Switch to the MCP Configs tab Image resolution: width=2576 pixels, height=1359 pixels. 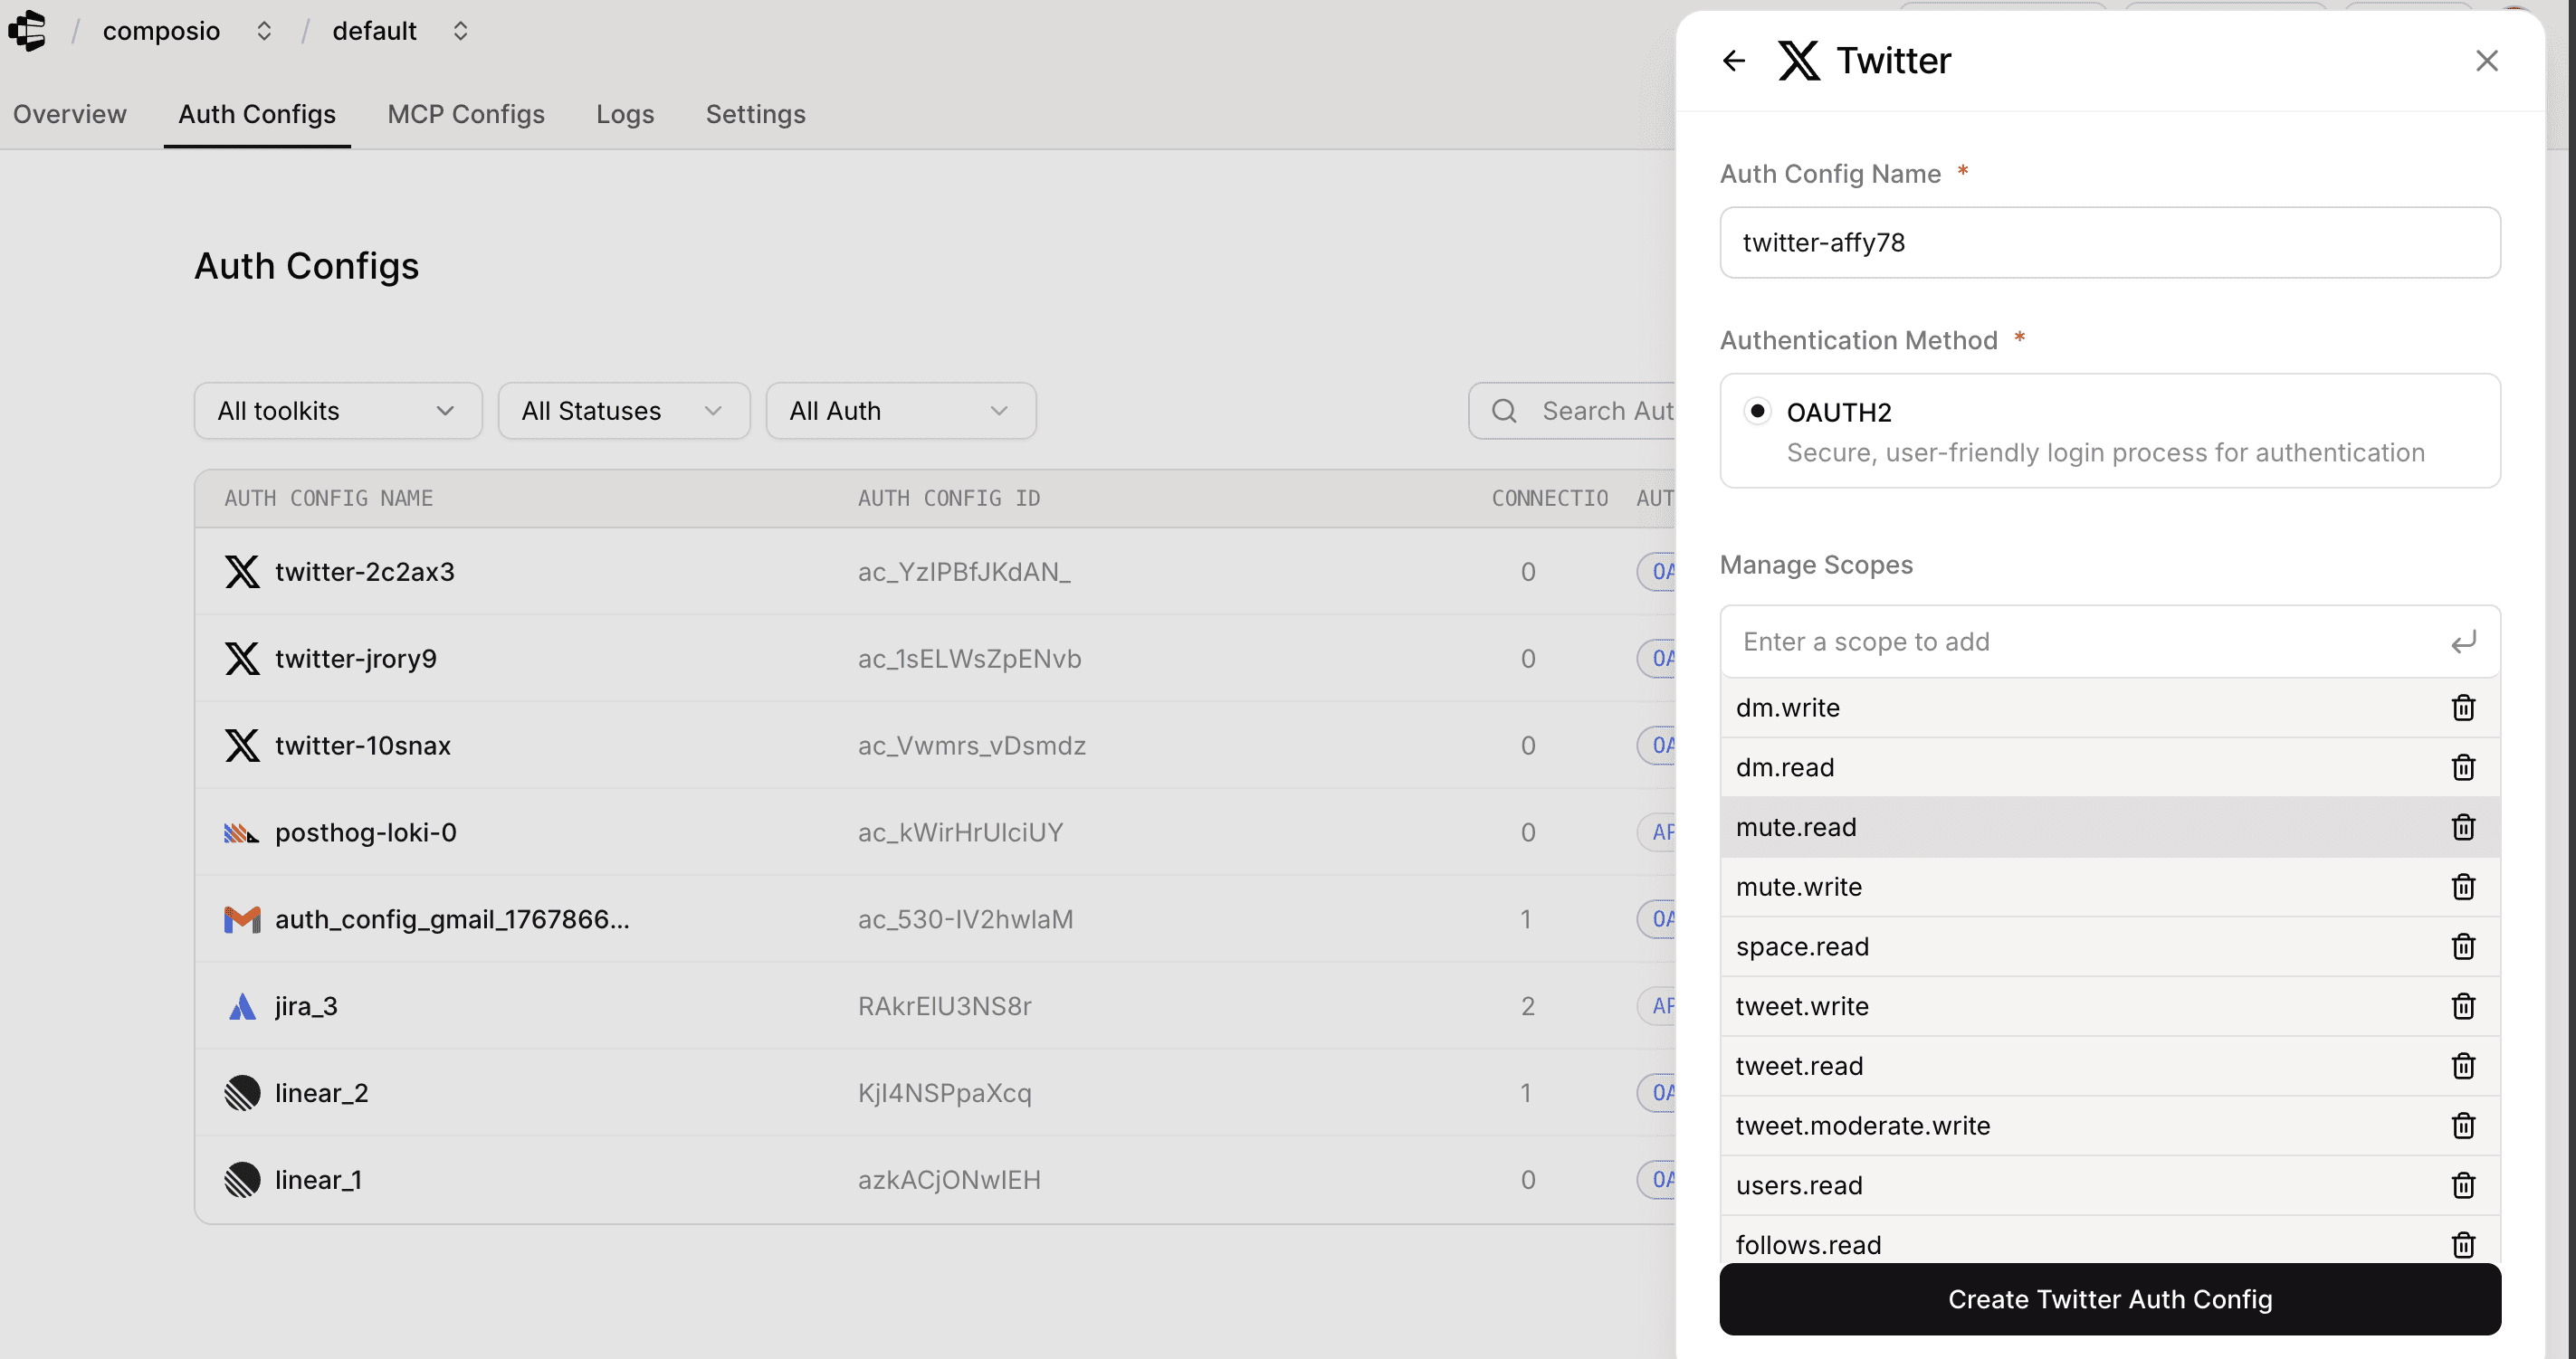pyautogui.click(x=465, y=114)
